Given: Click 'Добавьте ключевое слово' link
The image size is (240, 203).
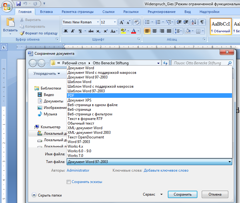Looking at the screenshot, I should pyautogui.click(x=166, y=170).
